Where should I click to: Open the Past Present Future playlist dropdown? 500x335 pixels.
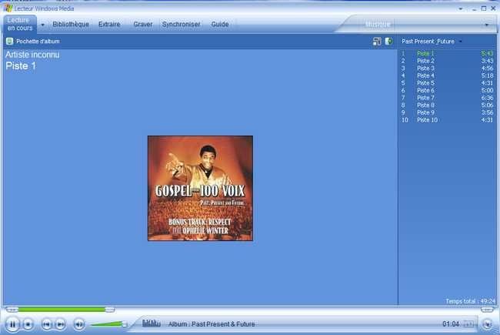click(x=460, y=42)
